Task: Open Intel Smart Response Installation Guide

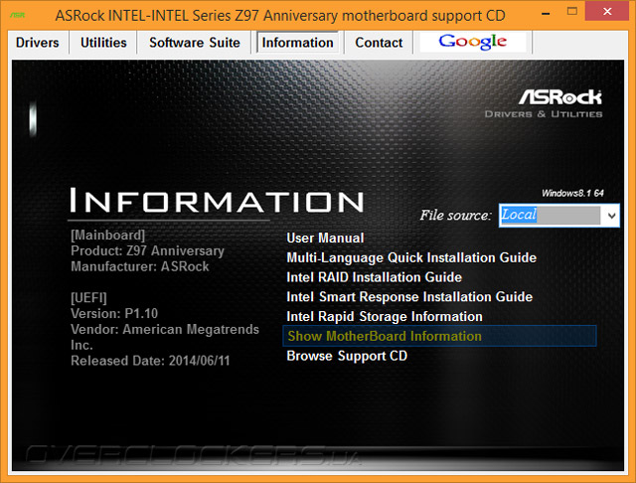Action: [409, 297]
